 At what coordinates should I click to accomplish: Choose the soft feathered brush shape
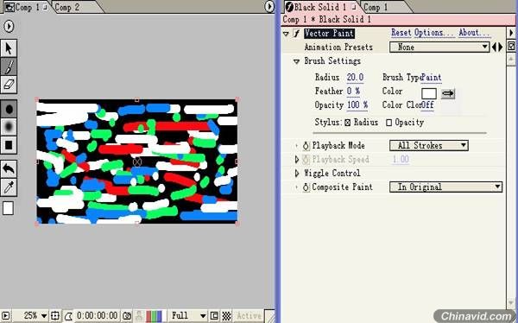tap(9, 127)
